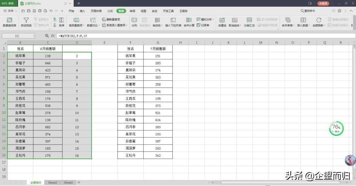Select column header E
The width and height of the screenshot is (356, 186).
(104, 43)
